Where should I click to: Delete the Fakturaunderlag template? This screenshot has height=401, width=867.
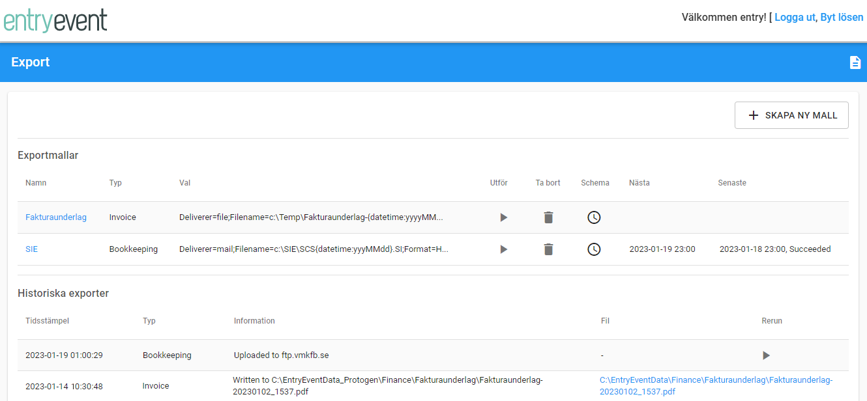click(548, 217)
